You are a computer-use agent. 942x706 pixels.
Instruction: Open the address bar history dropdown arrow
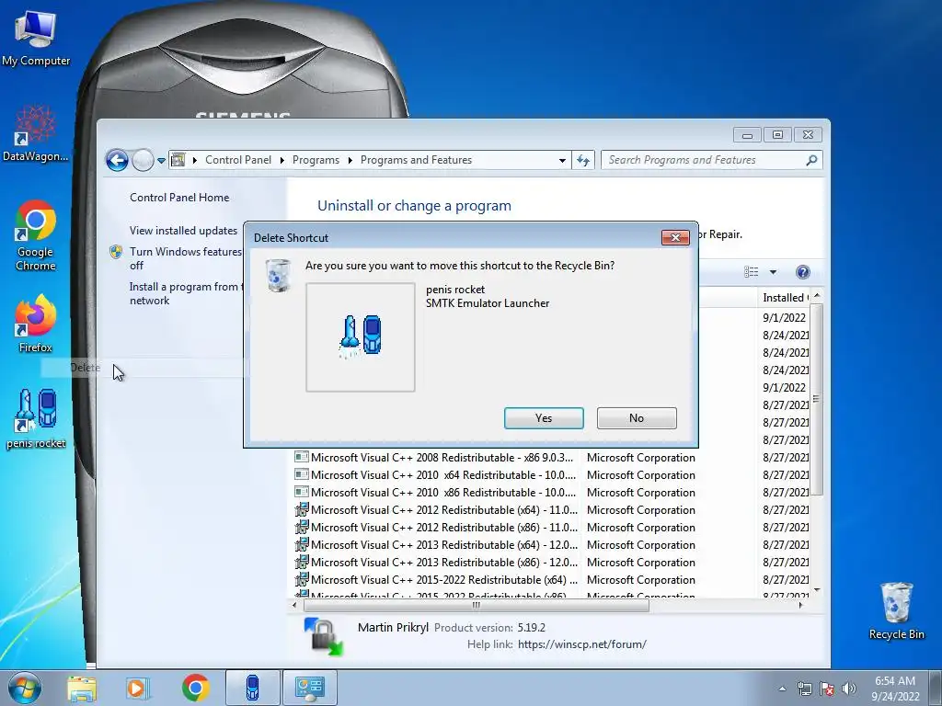pos(562,160)
